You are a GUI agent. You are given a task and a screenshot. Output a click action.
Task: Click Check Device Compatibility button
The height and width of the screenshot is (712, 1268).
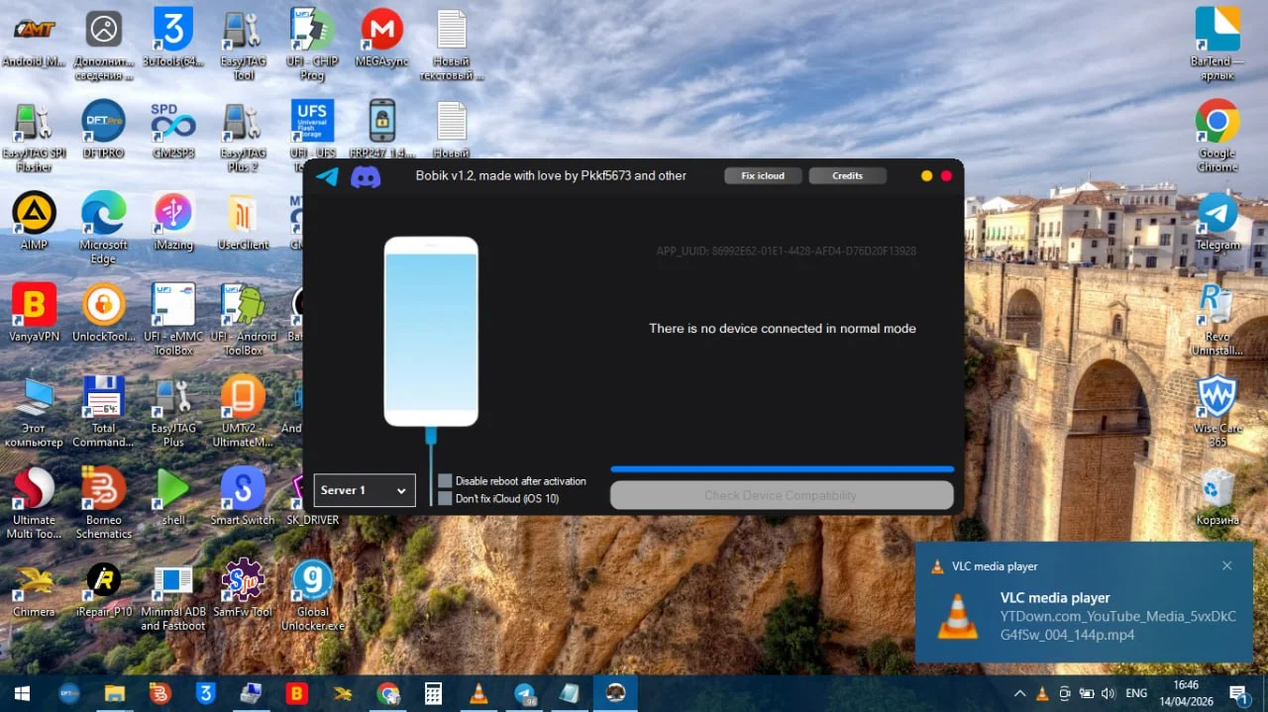pyautogui.click(x=782, y=495)
